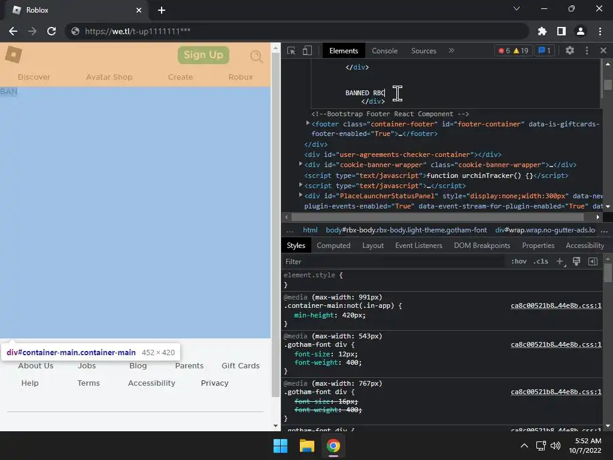Open the Computed styles tab

pos(333,246)
